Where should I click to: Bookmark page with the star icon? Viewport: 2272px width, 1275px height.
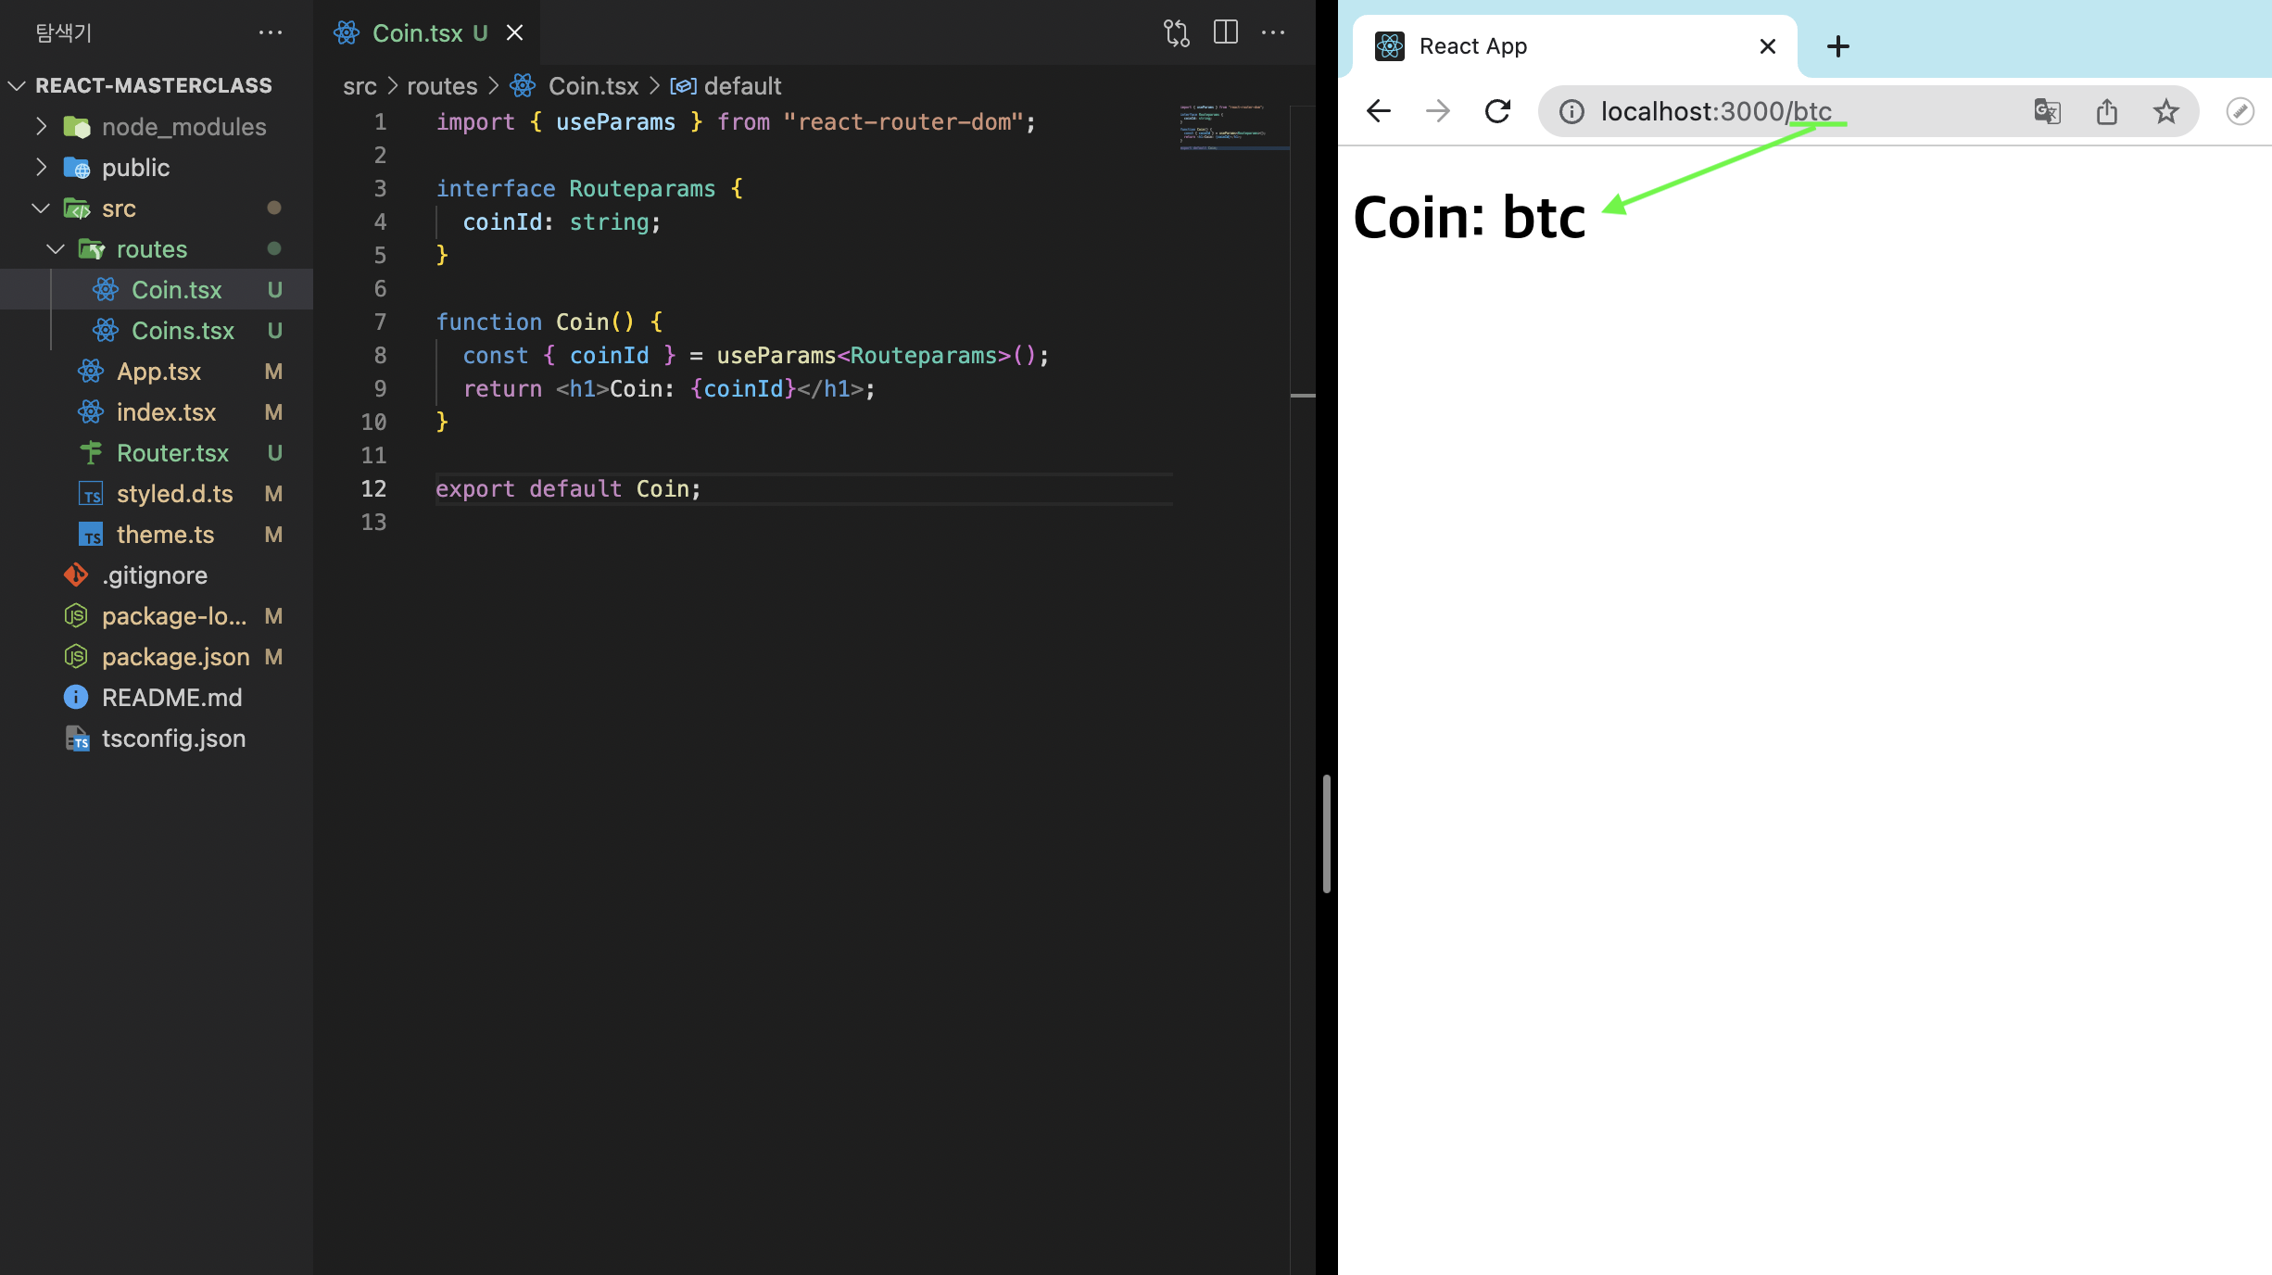2165,112
